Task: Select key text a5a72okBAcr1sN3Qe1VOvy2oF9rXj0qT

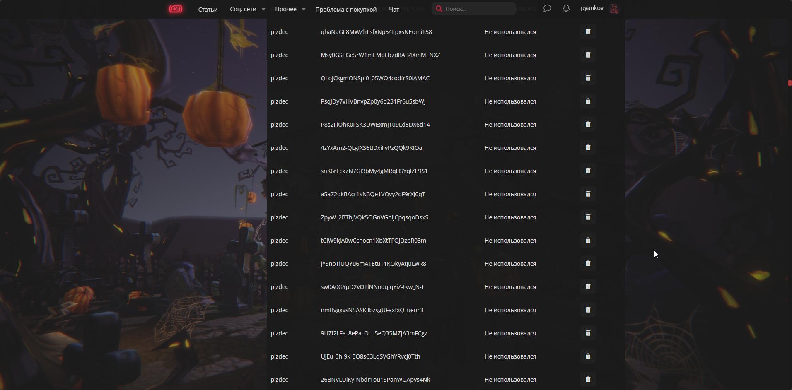Action: coord(373,194)
